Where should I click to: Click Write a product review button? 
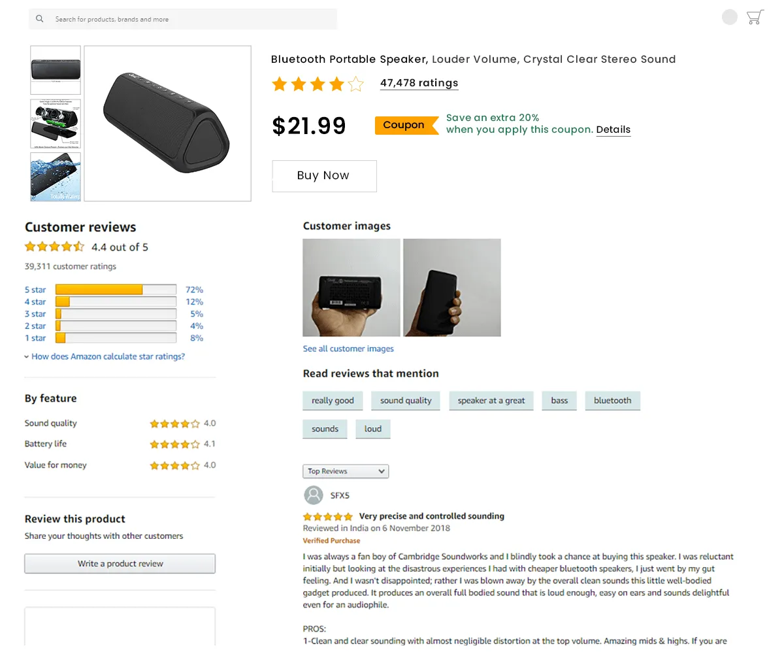point(120,564)
